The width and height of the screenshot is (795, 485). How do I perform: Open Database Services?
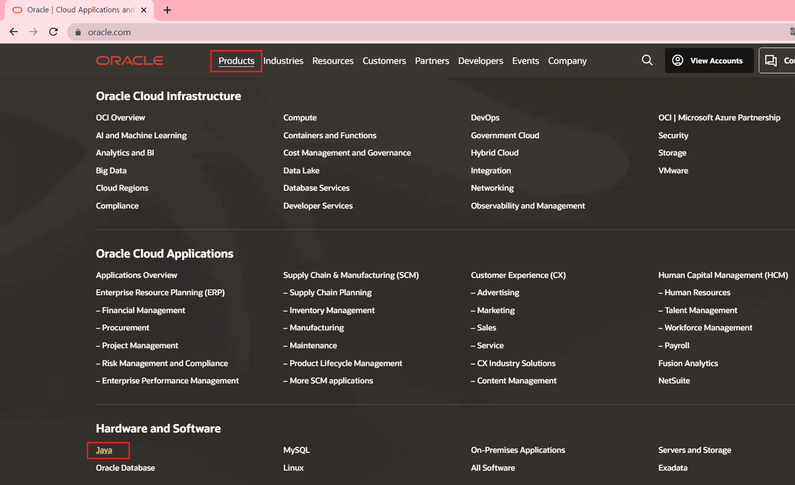pyautogui.click(x=316, y=188)
